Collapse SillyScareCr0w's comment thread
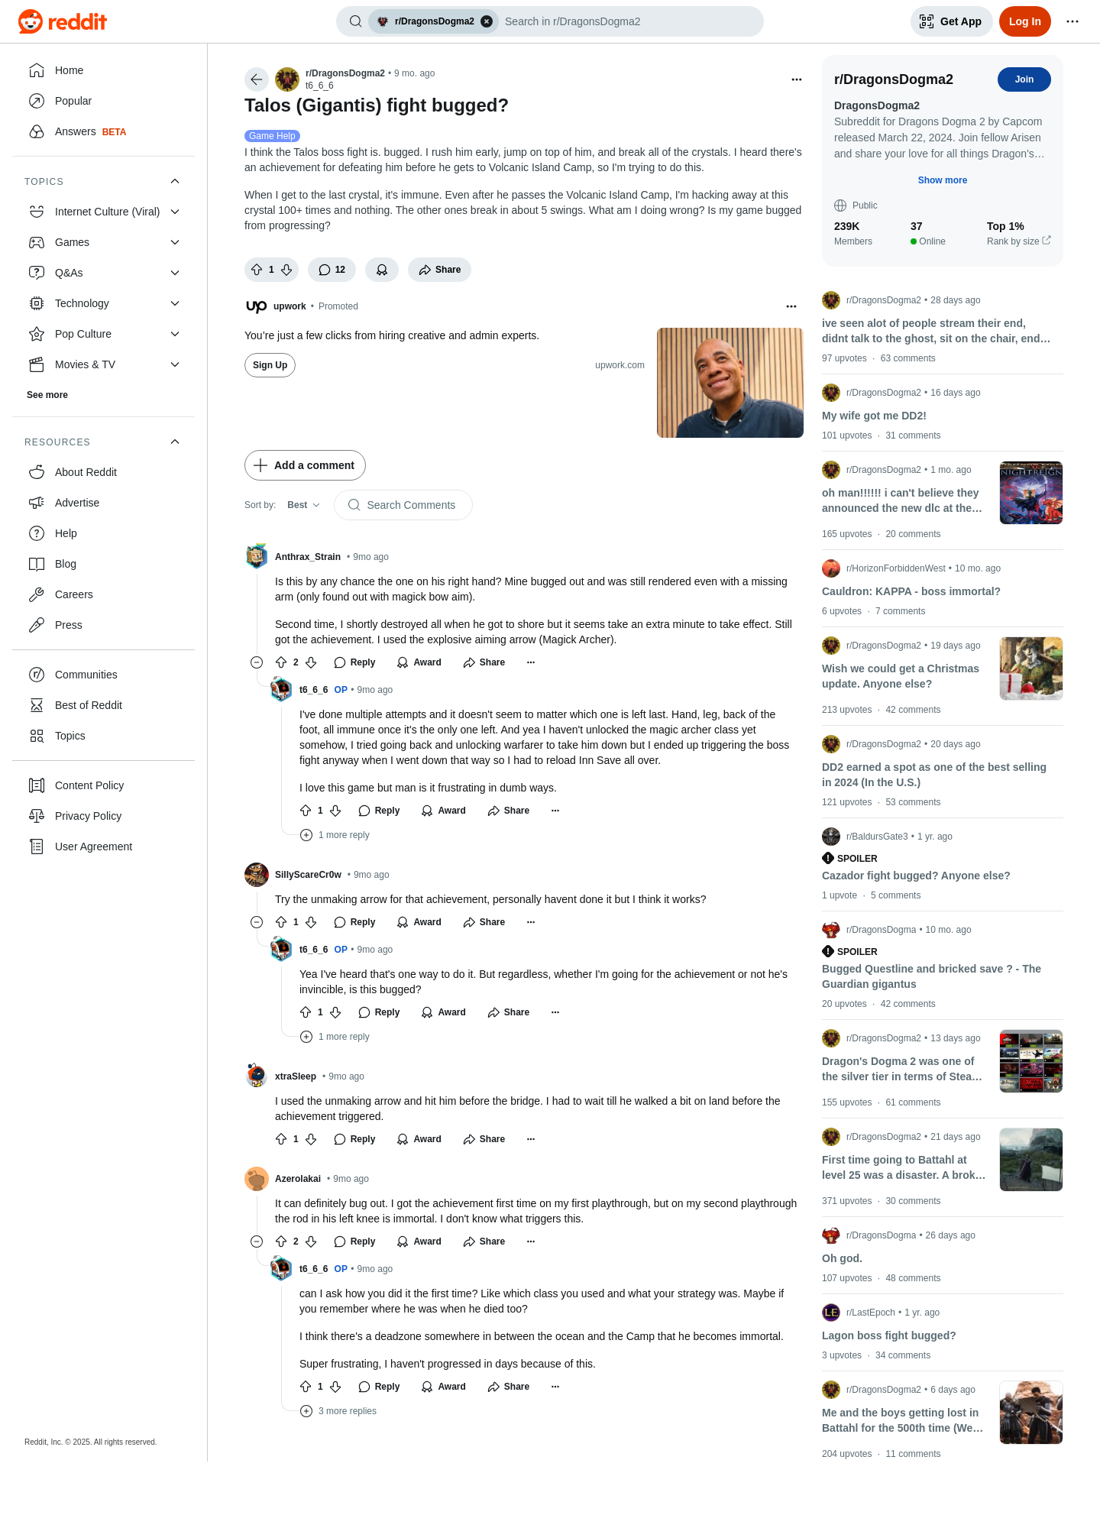Image resolution: width=1100 pixels, height=1528 pixels. coord(257,922)
